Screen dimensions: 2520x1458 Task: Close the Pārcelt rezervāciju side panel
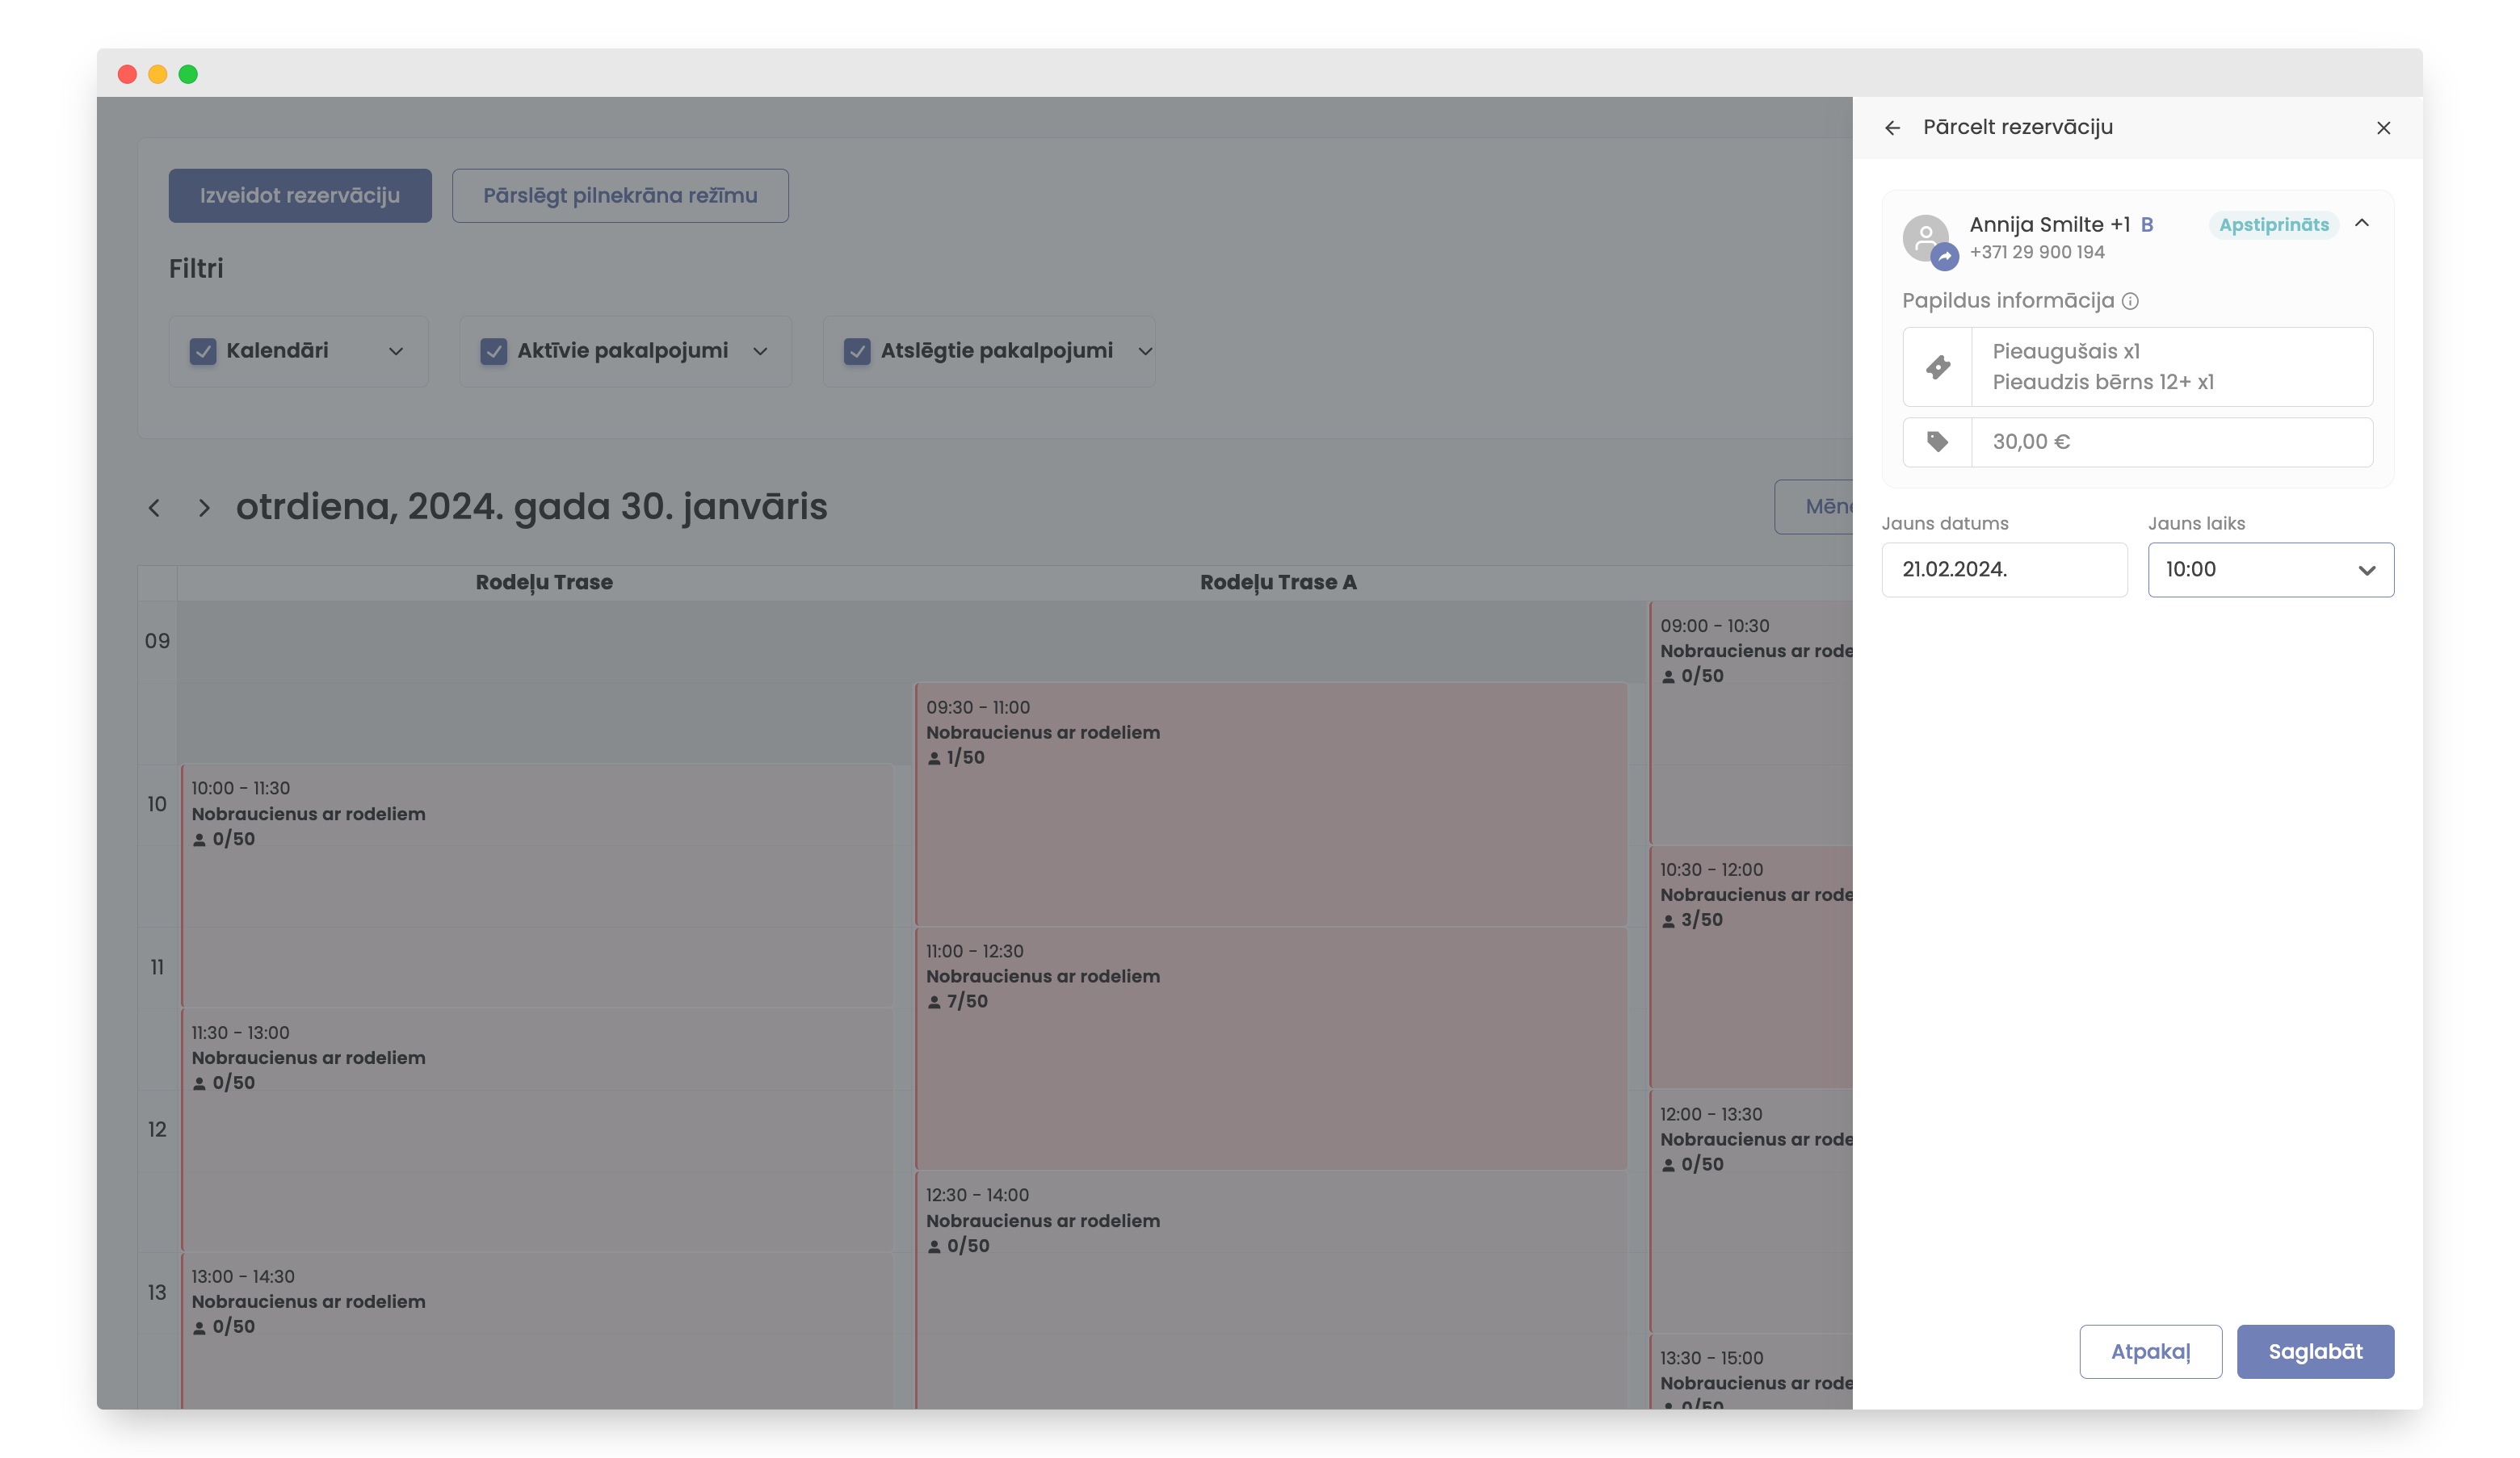(x=2383, y=128)
